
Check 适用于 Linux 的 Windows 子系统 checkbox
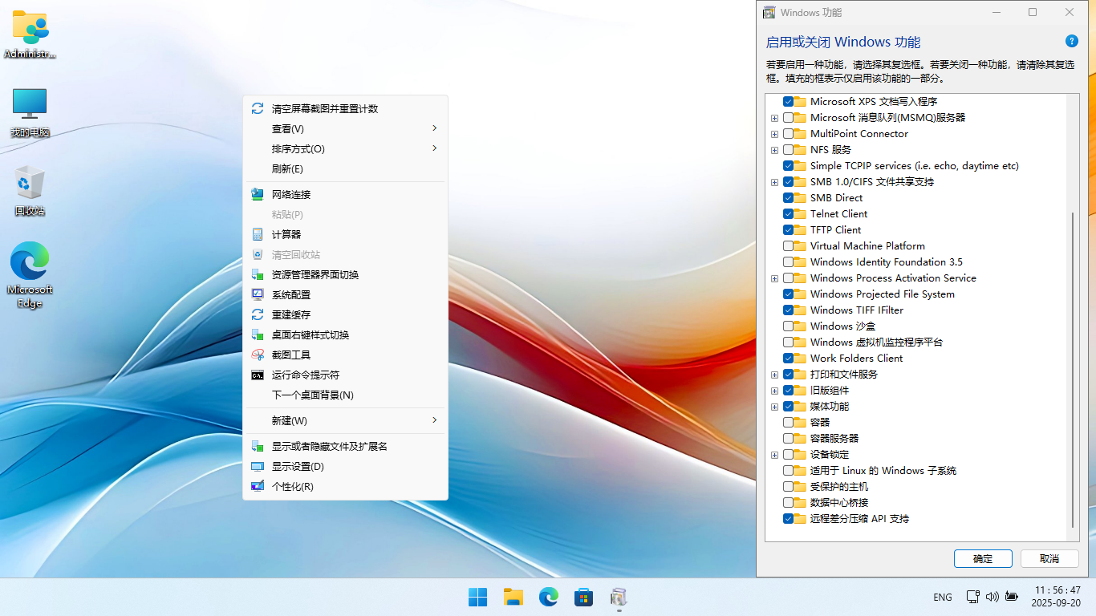click(x=788, y=470)
